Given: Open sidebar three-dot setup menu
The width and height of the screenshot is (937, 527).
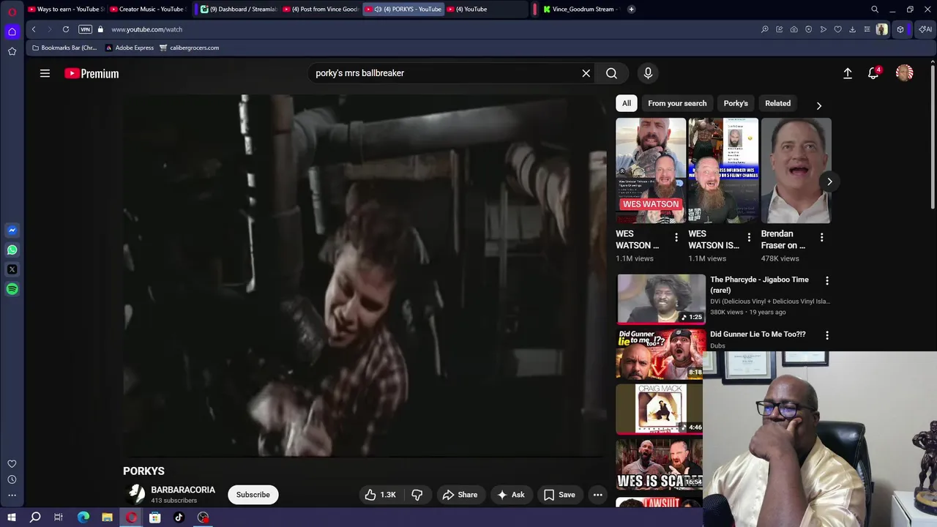Looking at the screenshot, I should click(12, 496).
